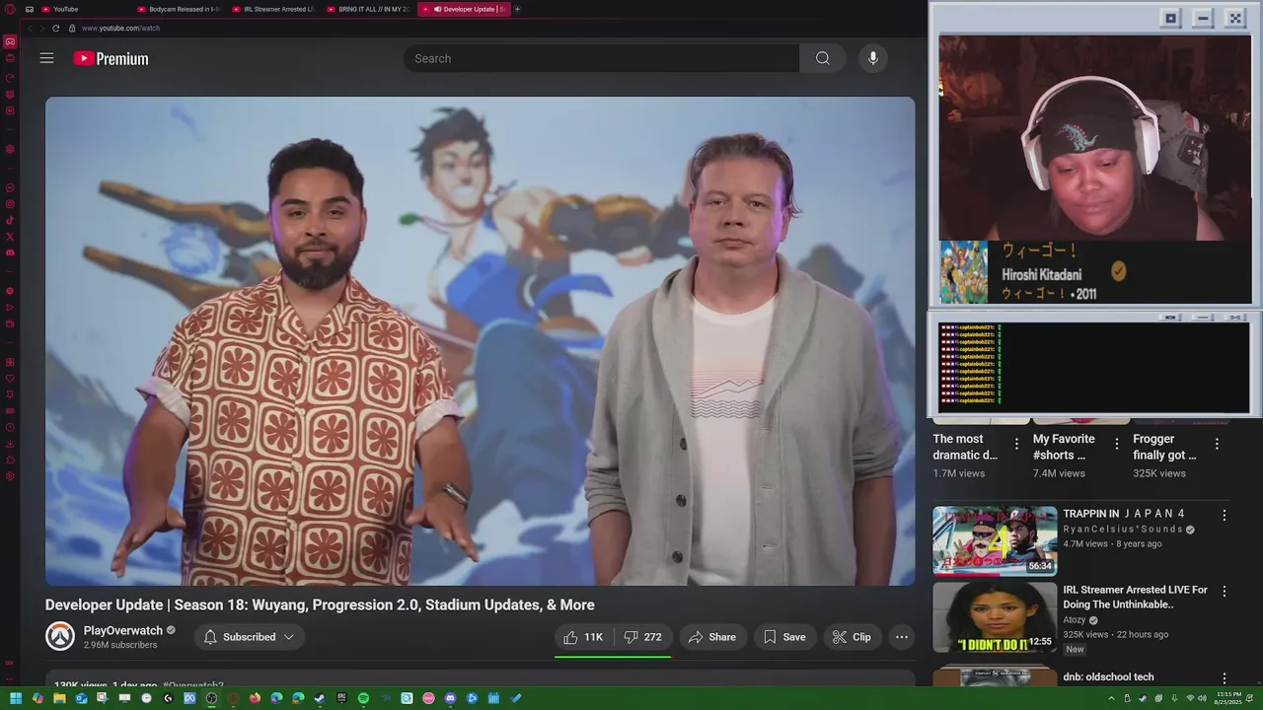Open I DIDN'T DO IT thumbnail

coord(995,616)
